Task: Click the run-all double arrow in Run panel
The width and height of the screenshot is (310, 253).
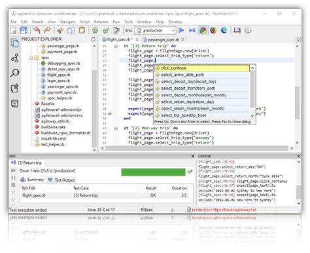Action: click(13, 170)
